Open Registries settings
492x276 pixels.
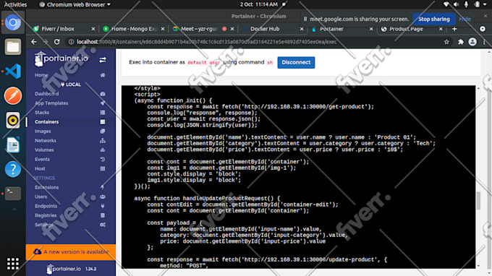pyautogui.click(x=46, y=215)
